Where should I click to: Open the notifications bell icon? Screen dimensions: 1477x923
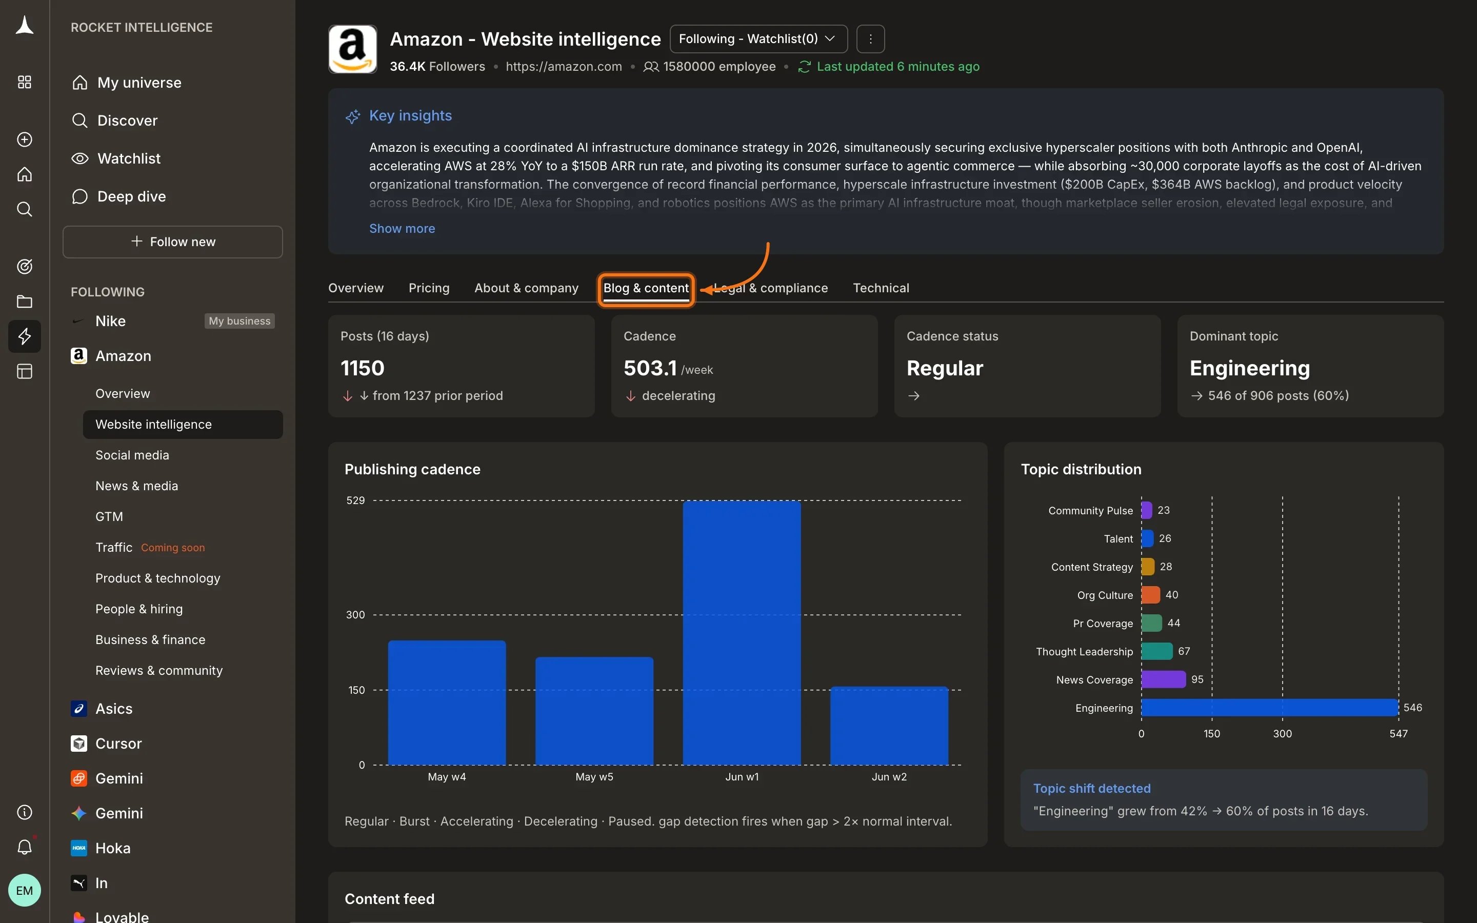coord(25,847)
